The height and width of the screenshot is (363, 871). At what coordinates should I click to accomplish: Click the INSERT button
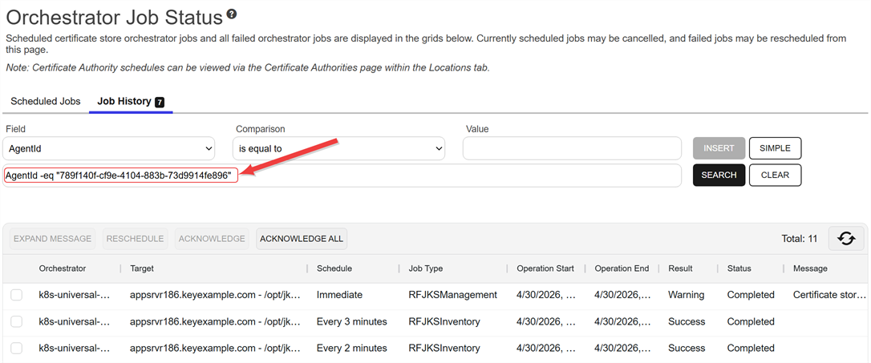[x=719, y=148]
